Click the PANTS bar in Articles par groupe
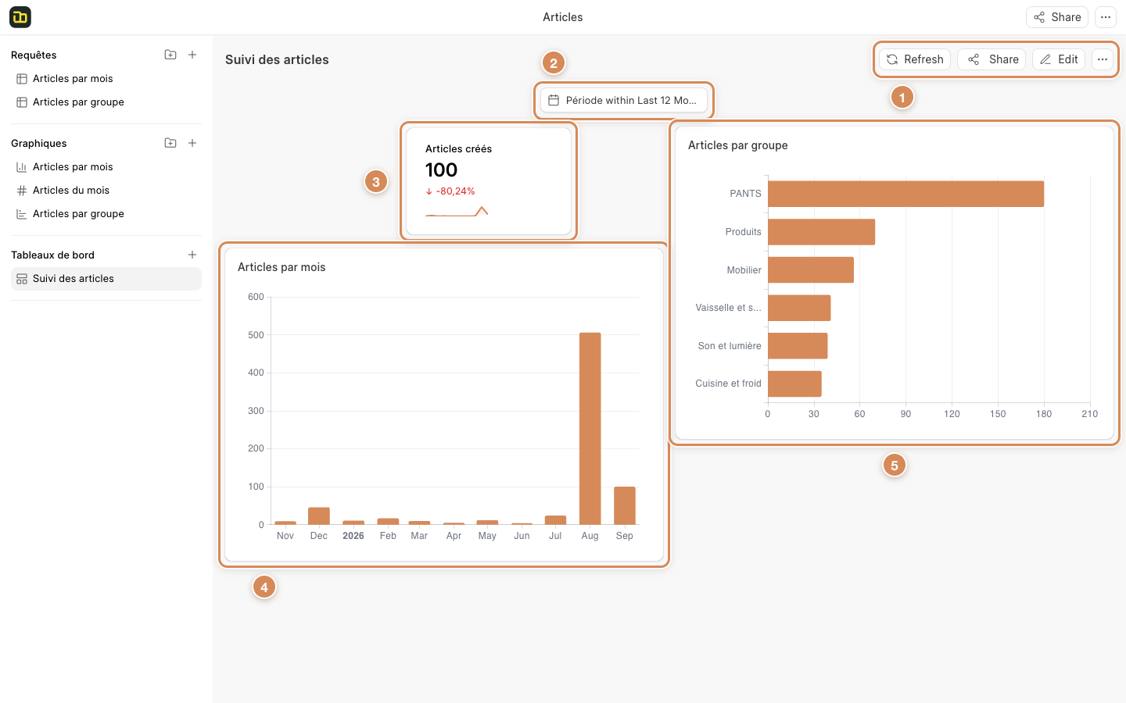1126x703 pixels. (x=905, y=194)
